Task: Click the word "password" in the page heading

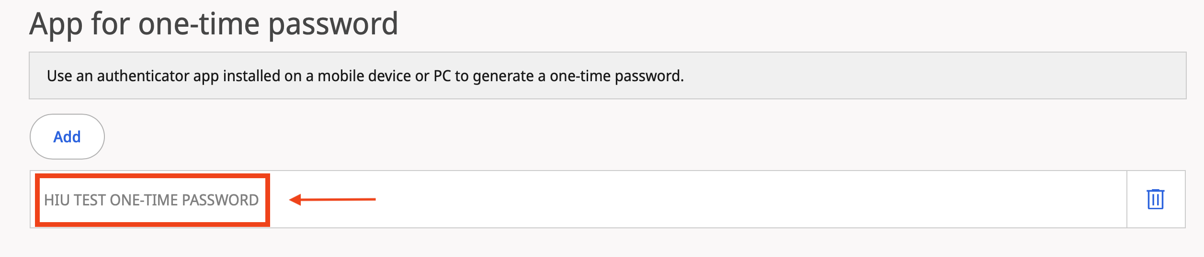Action: (x=333, y=24)
